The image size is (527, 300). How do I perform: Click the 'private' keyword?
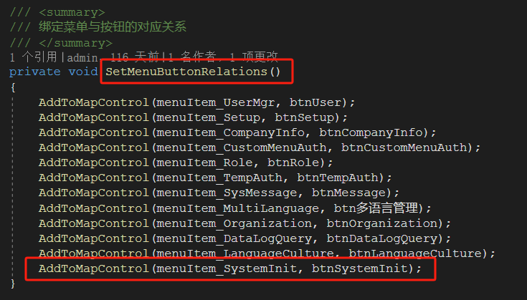point(35,72)
